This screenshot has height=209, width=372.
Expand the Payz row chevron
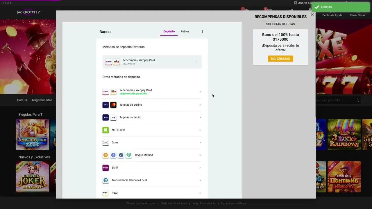coord(200,193)
